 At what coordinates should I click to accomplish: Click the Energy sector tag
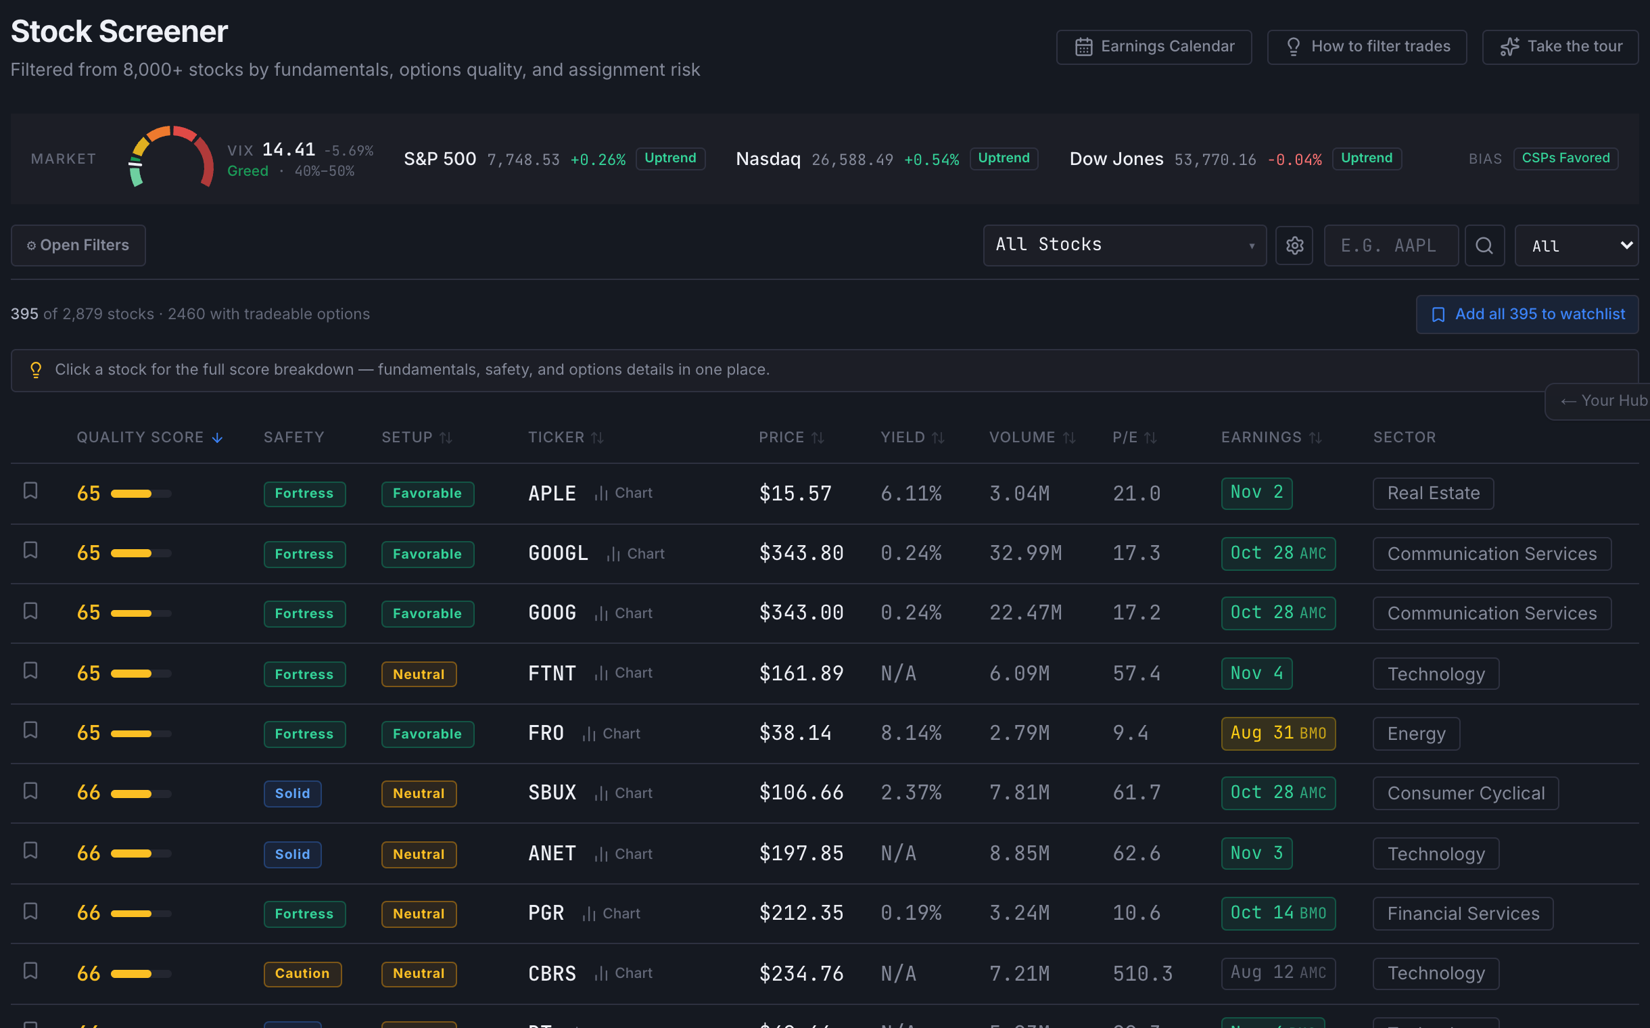pos(1416,734)
